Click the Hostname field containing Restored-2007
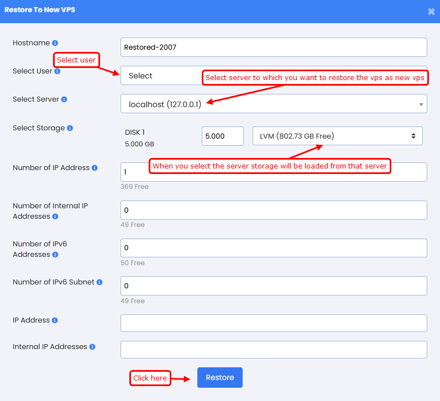 [x=274, y=48]
